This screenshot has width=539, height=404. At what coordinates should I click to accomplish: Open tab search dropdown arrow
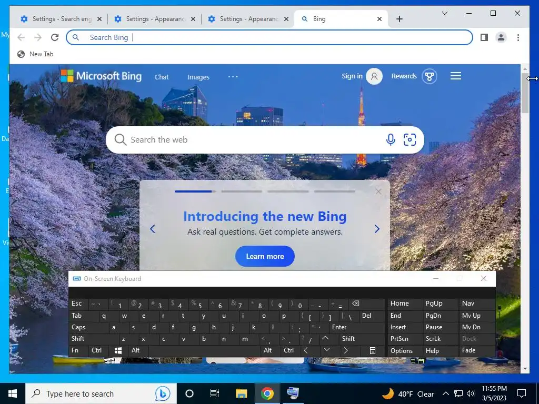[444, 13]
